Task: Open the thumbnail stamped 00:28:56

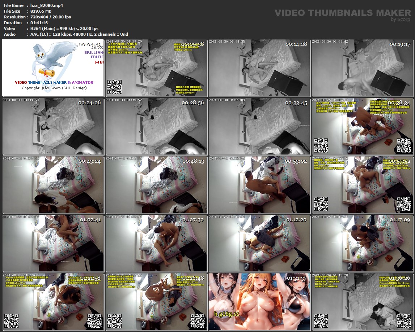Action: pos(156,126)
